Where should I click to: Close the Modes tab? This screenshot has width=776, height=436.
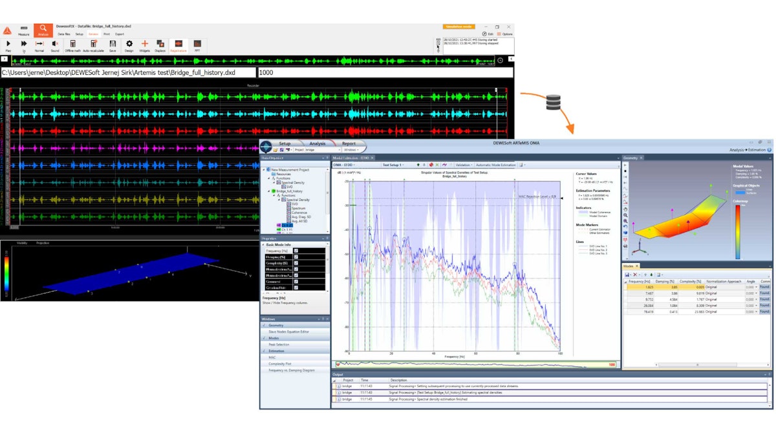pyautogui.click(x=637, y=266)
